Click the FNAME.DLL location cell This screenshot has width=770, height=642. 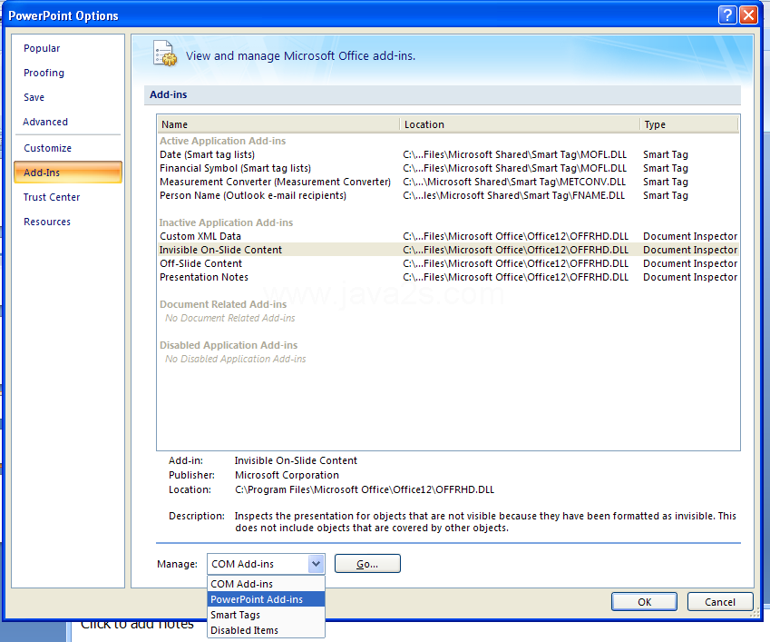(513, 195)
